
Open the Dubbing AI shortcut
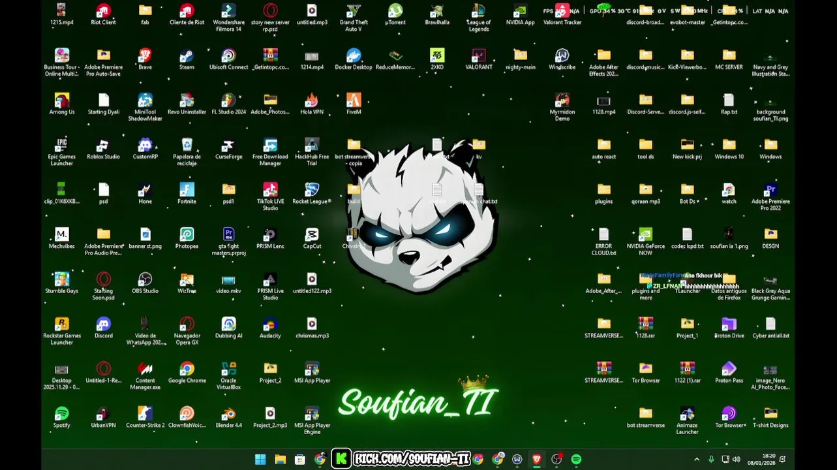(x=228, y=328)
